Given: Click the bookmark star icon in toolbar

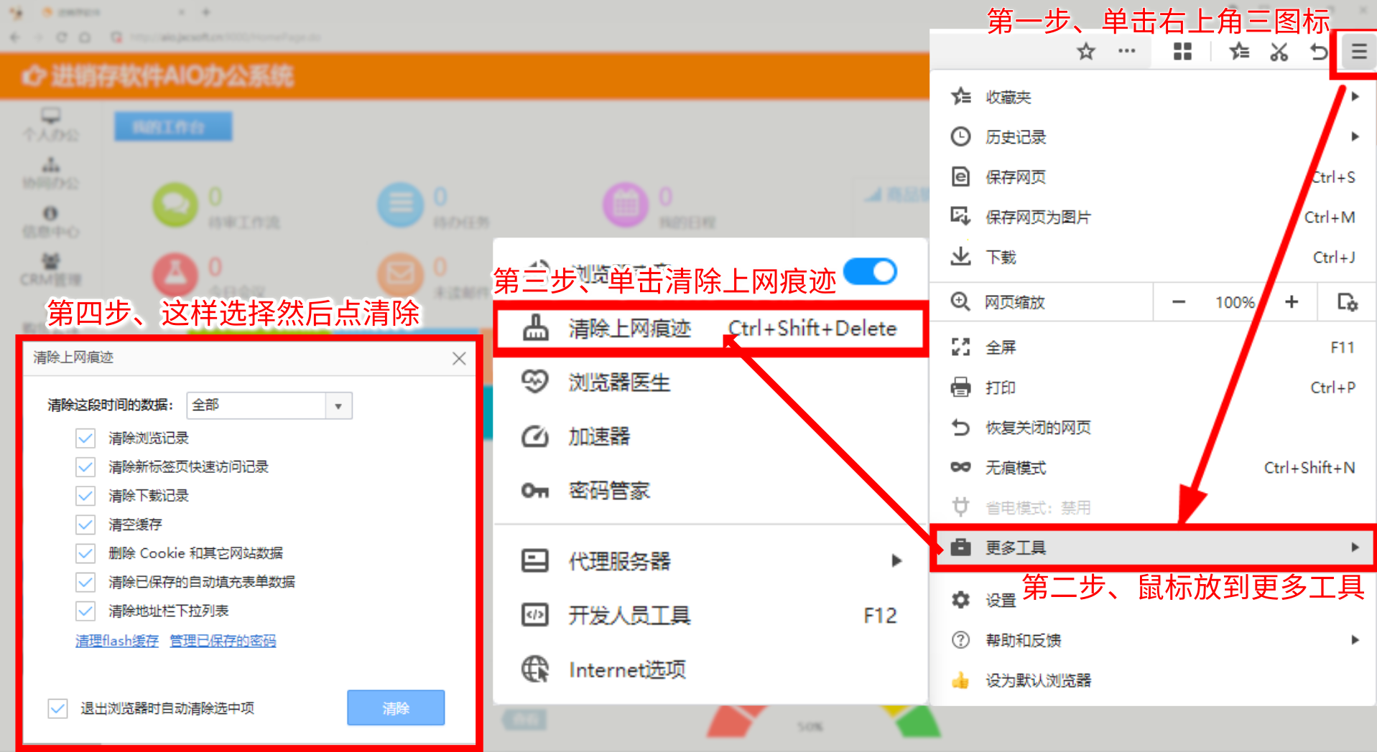Looking at the screenshot, I should [x=1085, y=51].
